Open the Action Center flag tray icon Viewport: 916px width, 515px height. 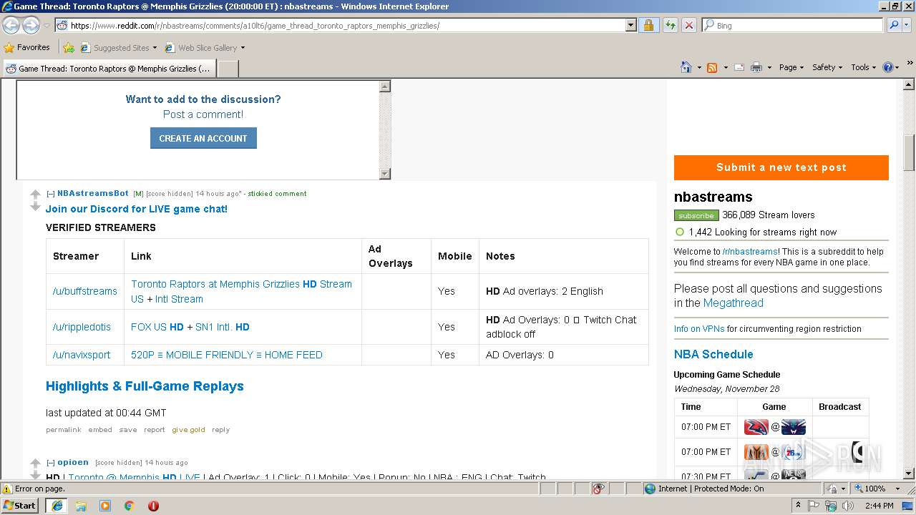point(814,506)
